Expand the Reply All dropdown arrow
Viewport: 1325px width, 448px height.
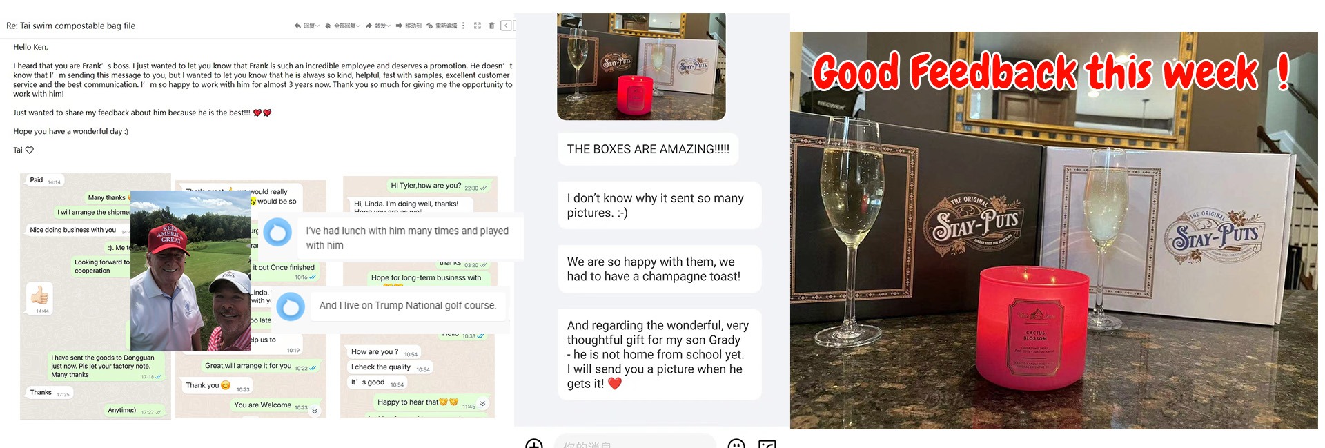(x=358, y=26)
